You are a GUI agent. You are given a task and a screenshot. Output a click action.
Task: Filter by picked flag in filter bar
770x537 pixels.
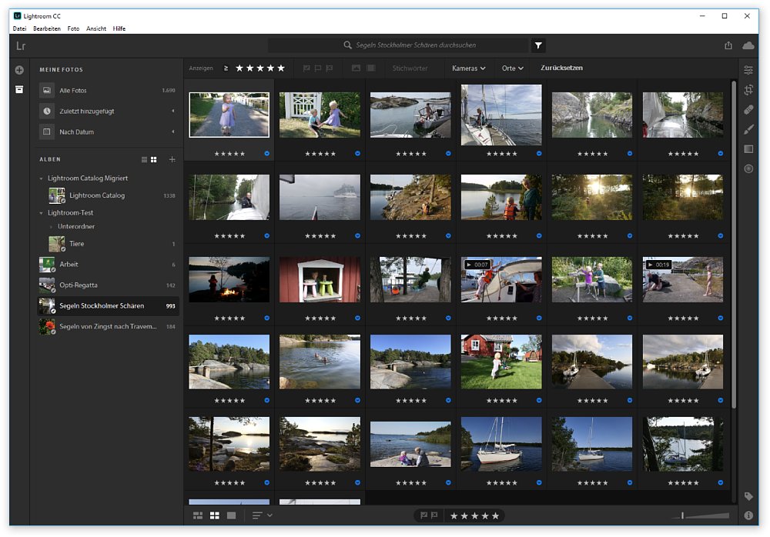click(306, 68)
